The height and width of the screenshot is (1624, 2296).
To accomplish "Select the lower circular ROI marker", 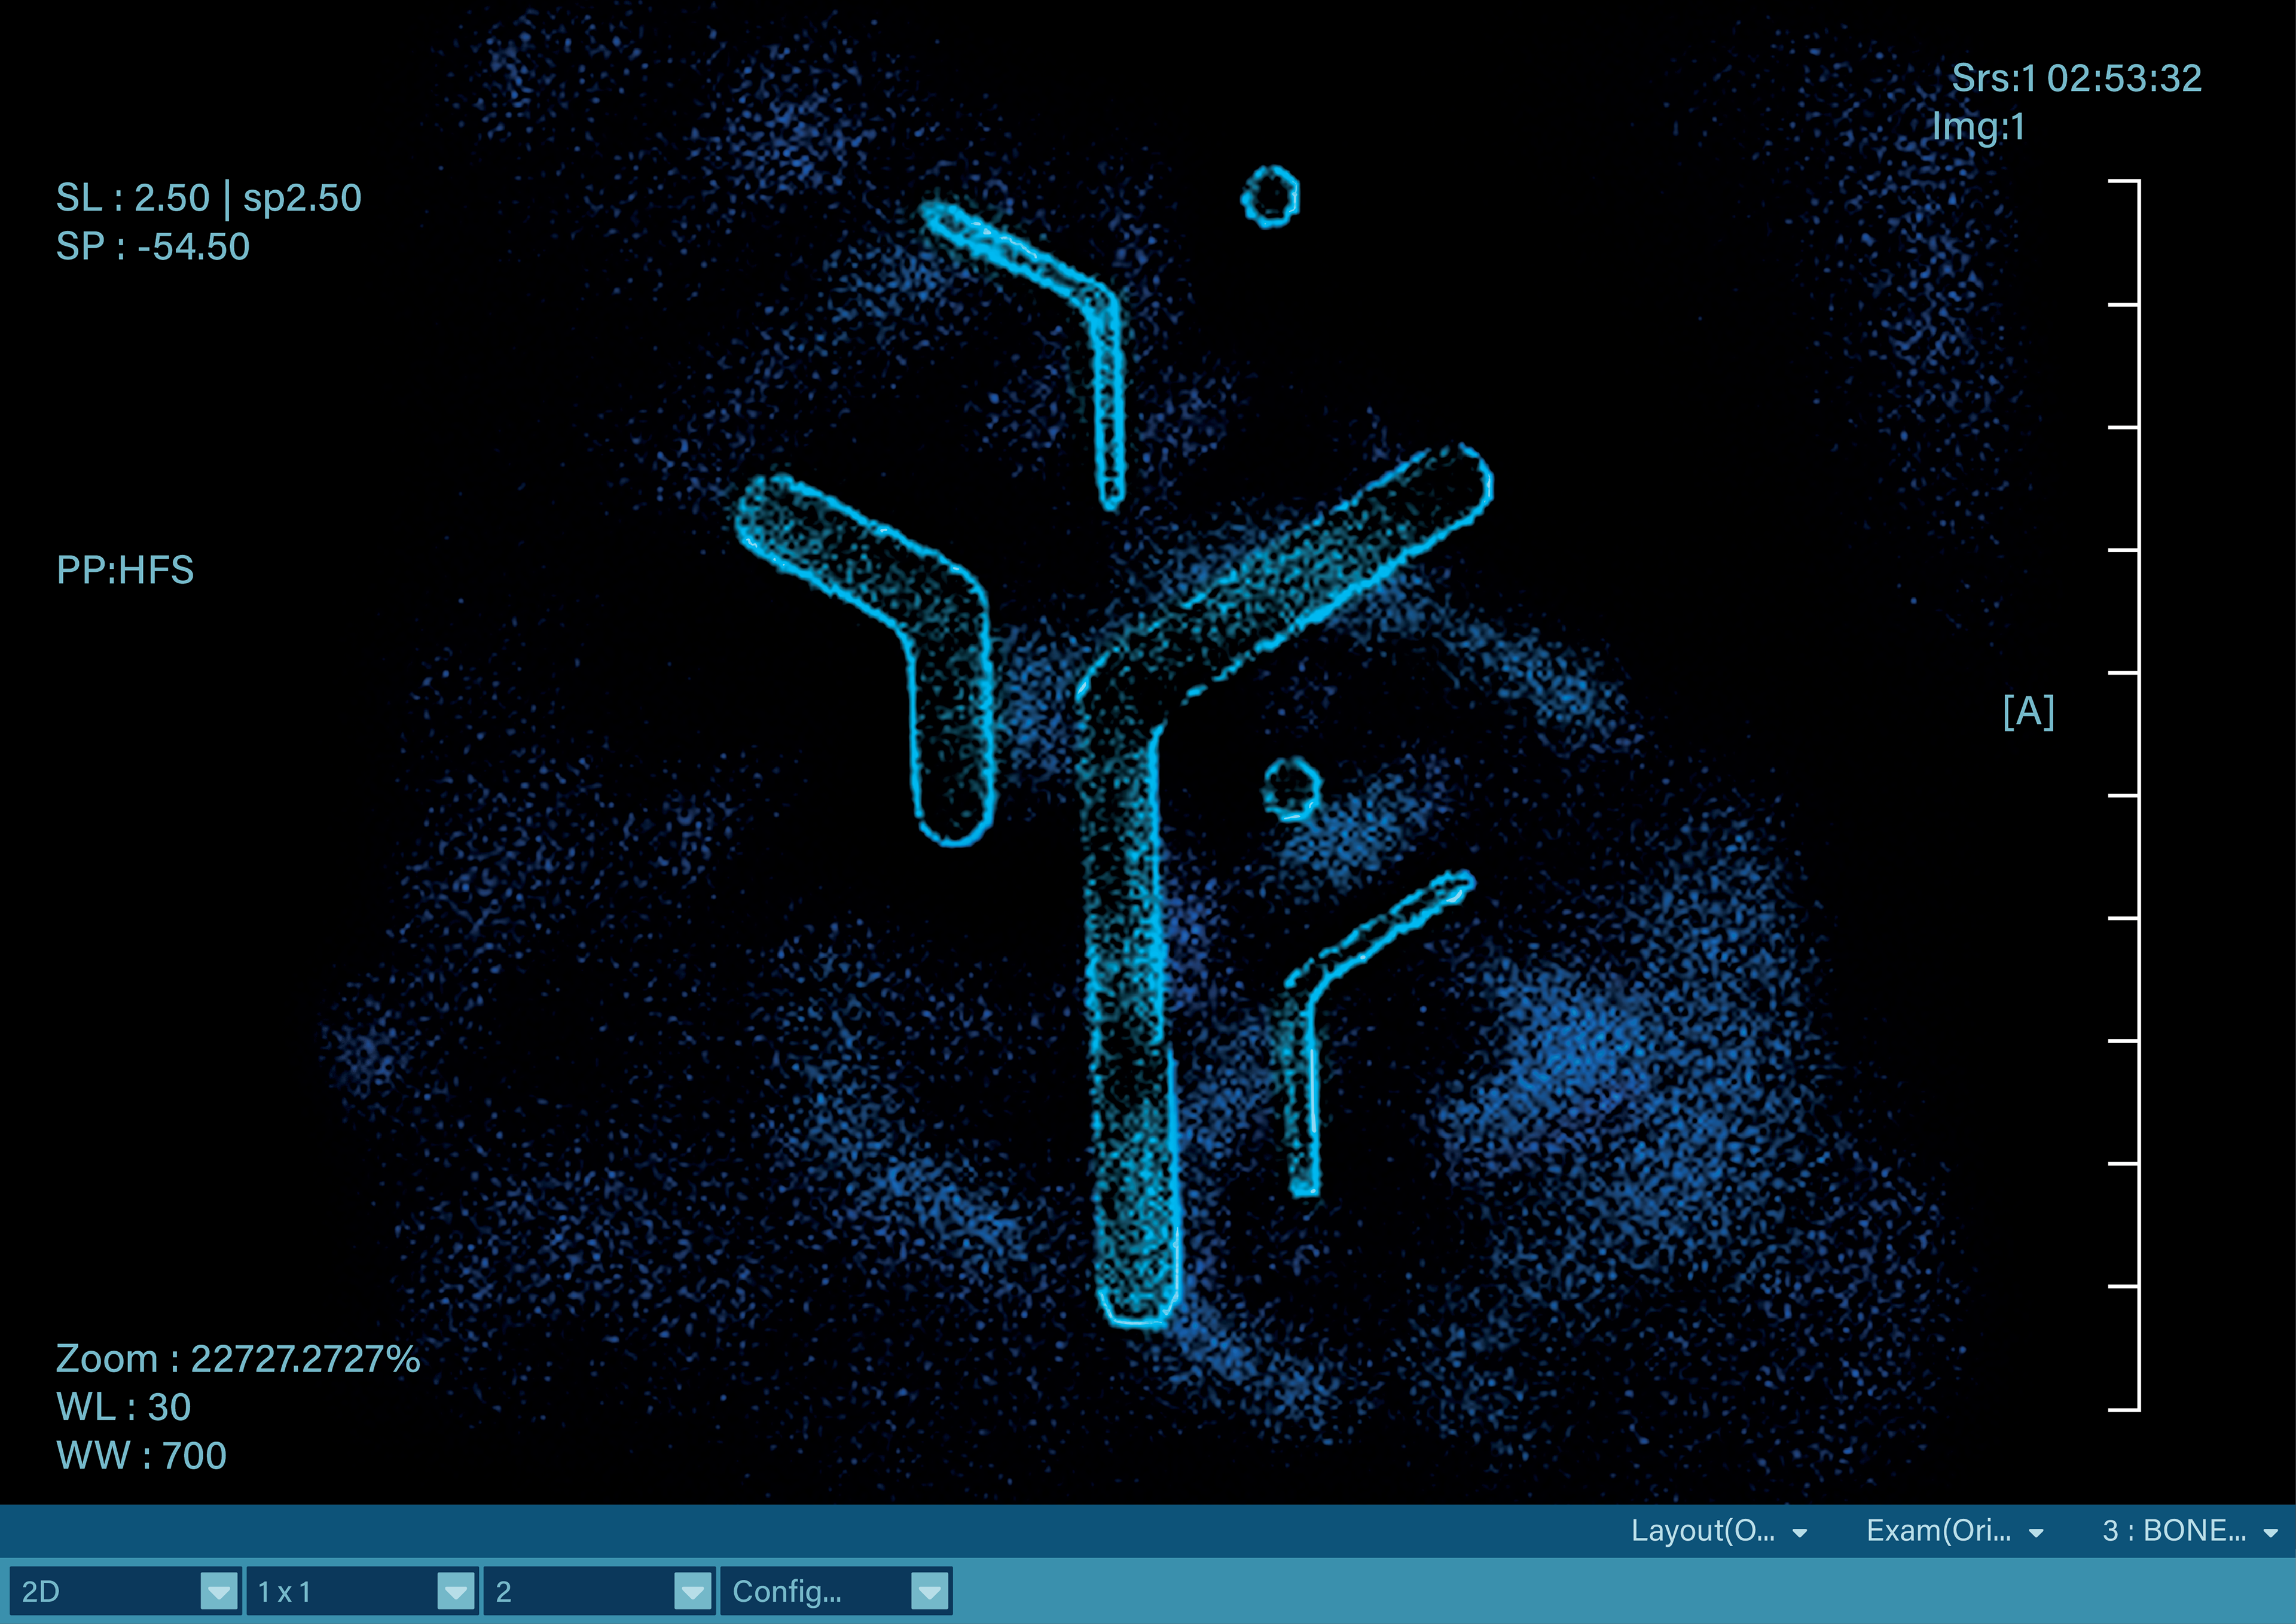I will pyautogui.click(x=1291, y=788).
